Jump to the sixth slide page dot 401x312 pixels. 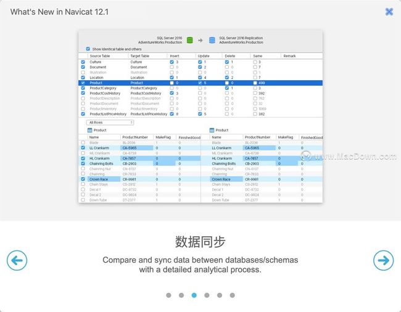(232, 295)
